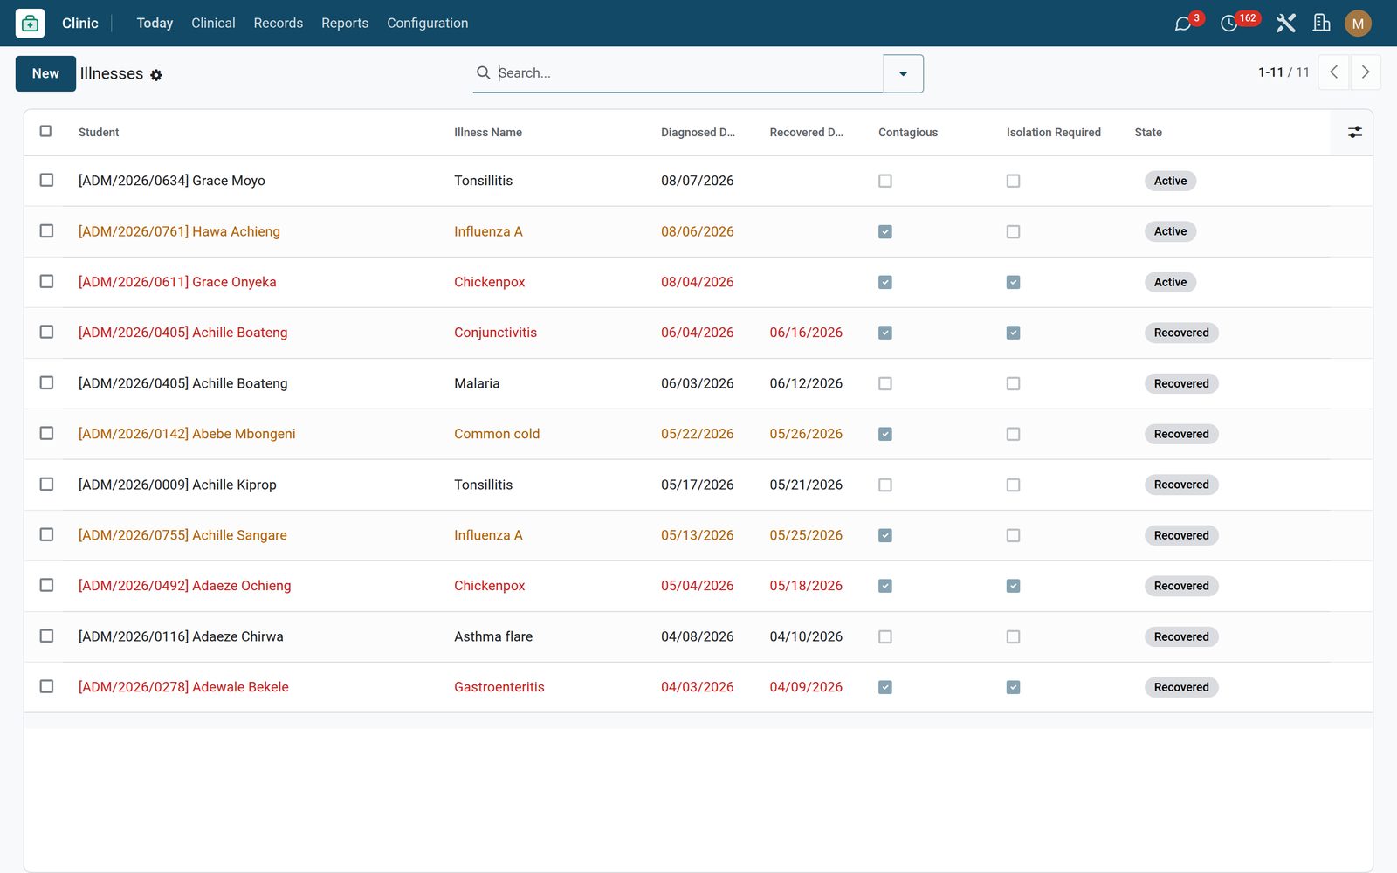Open the Clinical menu

(213, 24)
